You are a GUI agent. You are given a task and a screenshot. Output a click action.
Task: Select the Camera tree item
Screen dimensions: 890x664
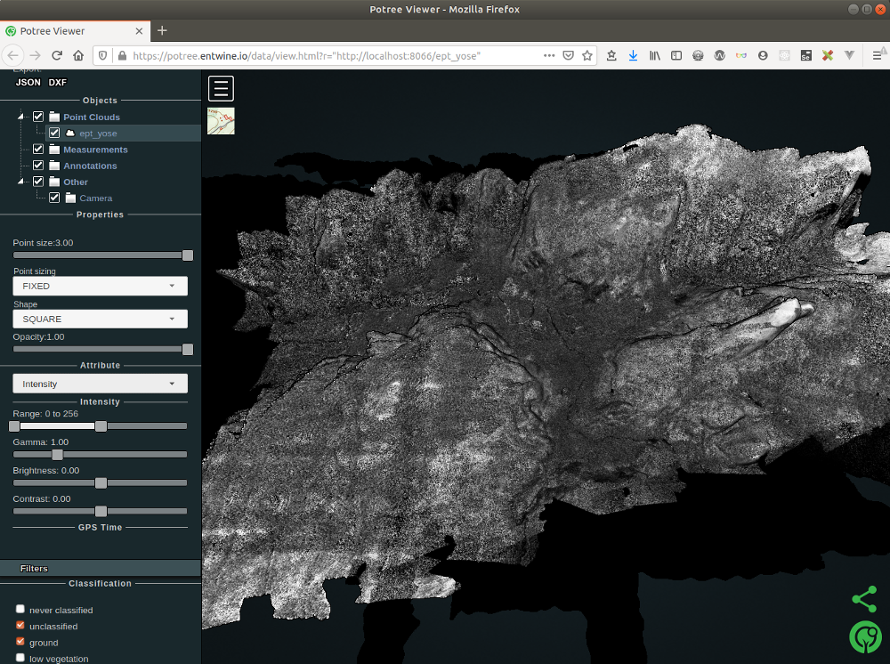(96, 198)
